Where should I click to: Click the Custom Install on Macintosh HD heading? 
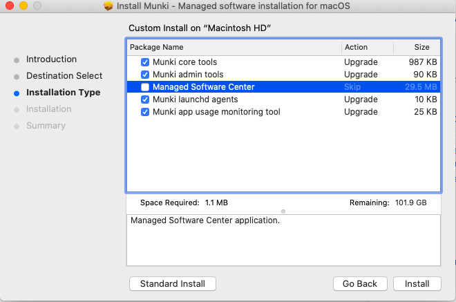coord(200,28)
